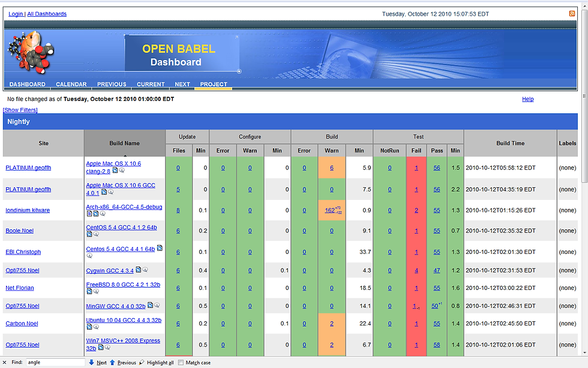Open the PROJECT menu item

tap(214, 85)
